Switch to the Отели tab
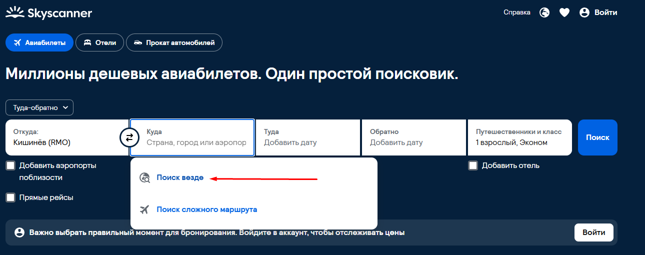 click(99, 43)
